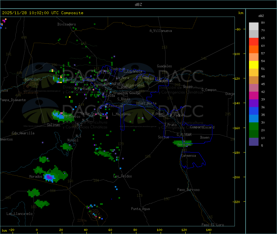The image size is (277, 234).
Task: Click the blue radar echo core near Morados
Action: coord(49,177)
